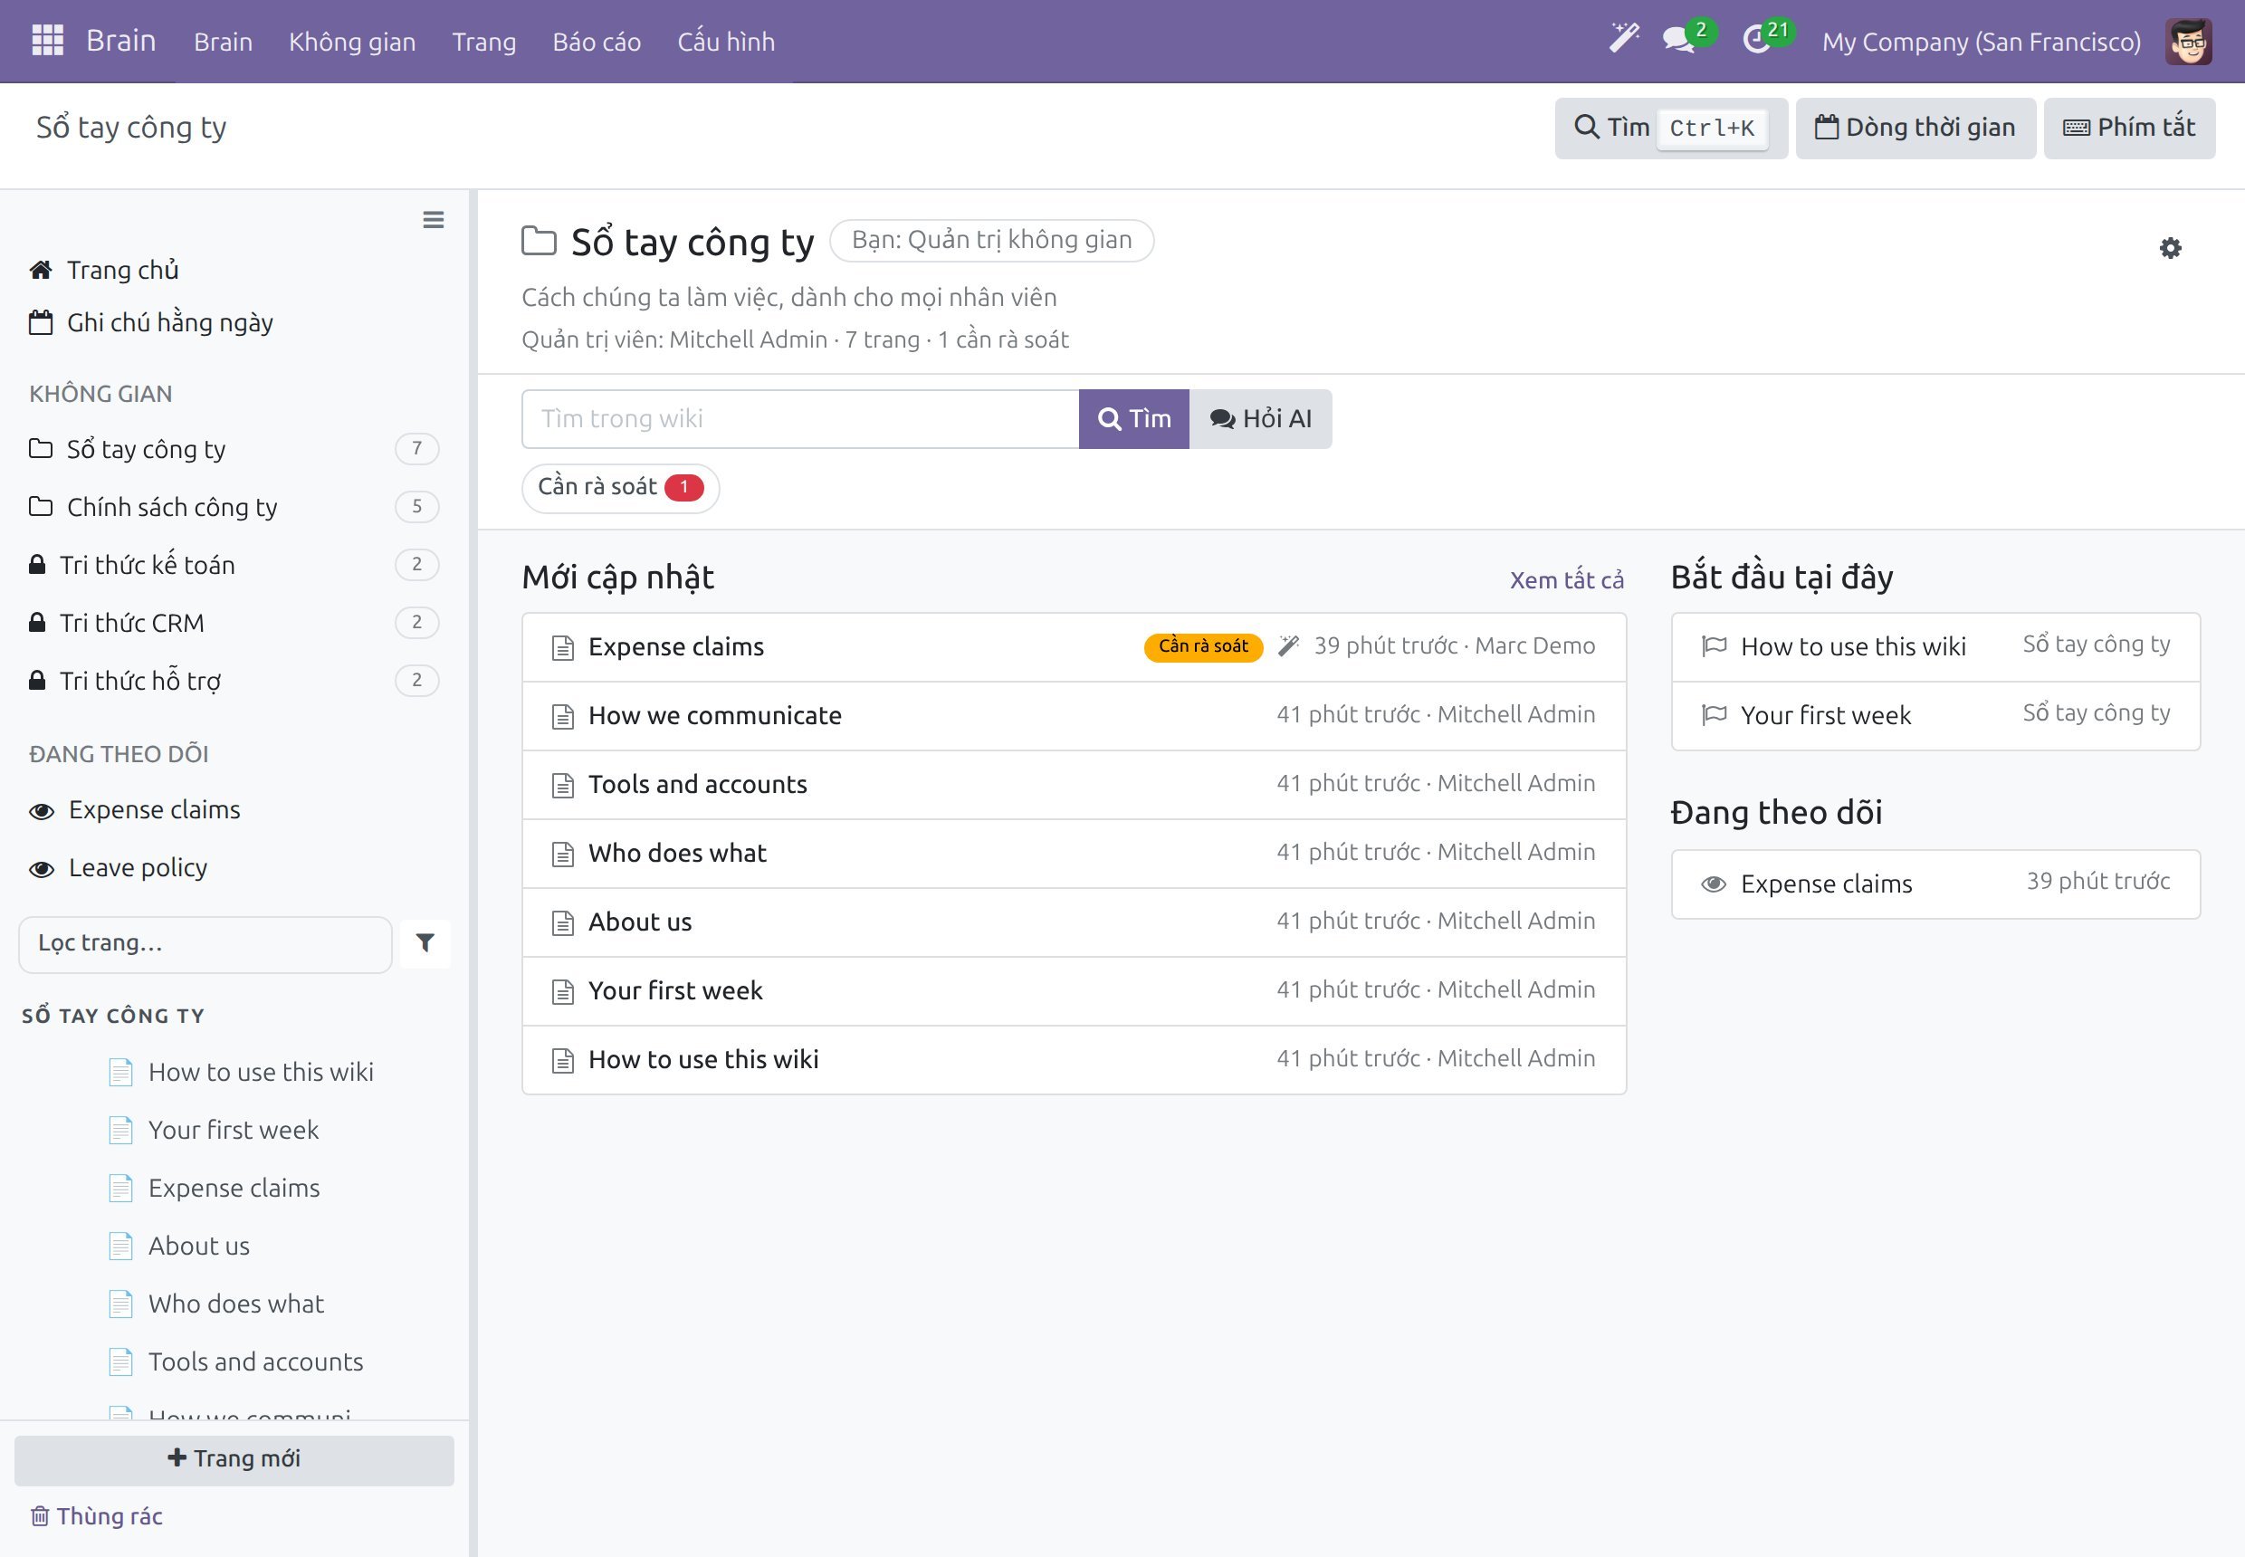
Task: Click the user avatar in top right
Action: click(x=2188, y=42)
